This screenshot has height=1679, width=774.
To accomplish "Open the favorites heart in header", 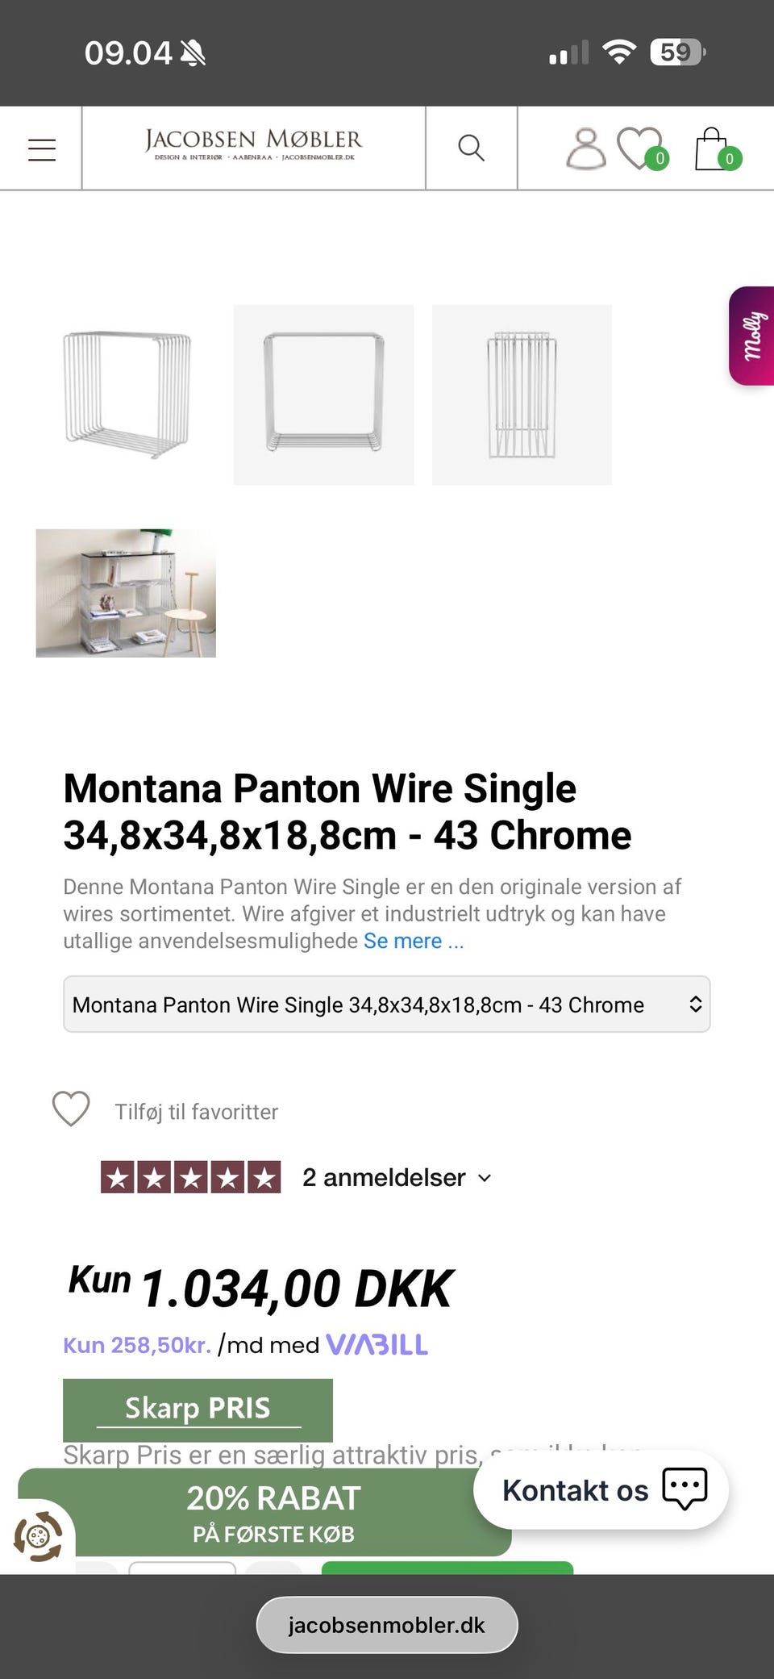I will [640, 149].
